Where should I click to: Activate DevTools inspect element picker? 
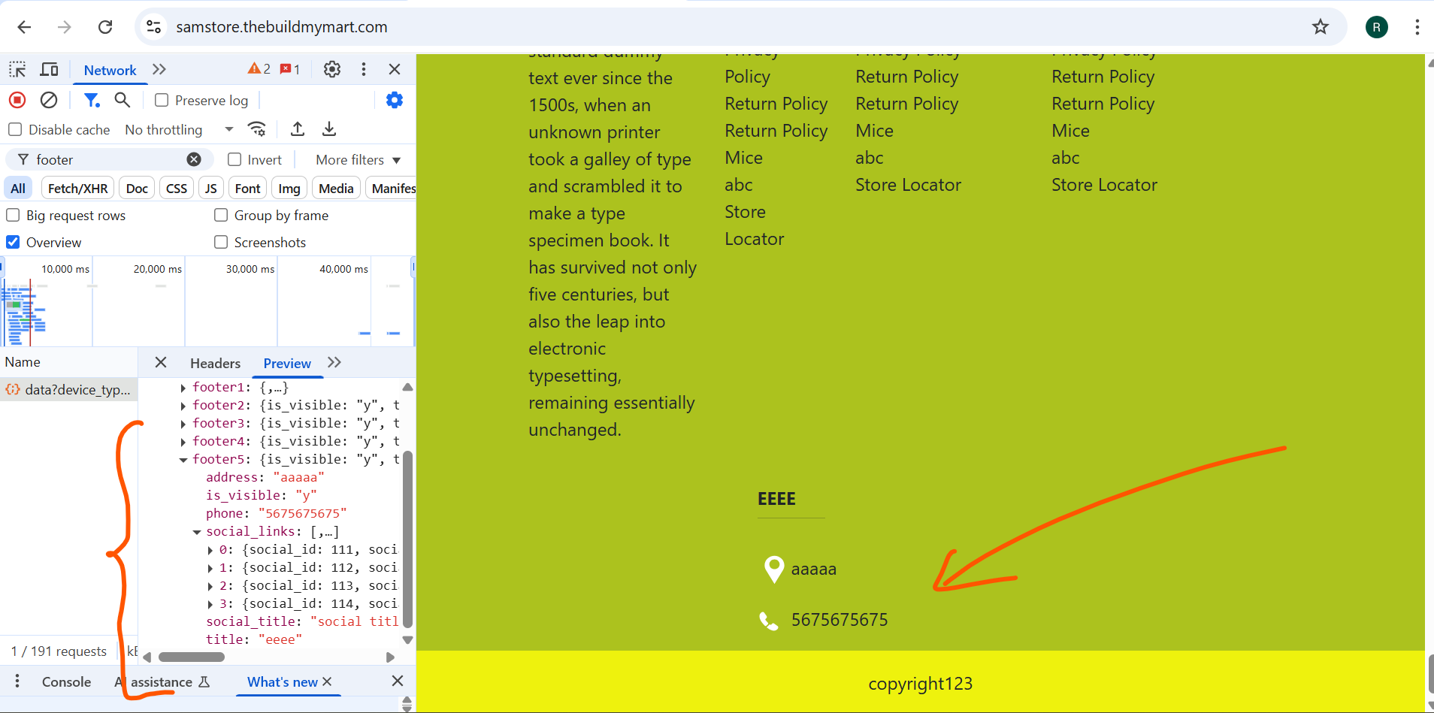click(x=17, y=69)
